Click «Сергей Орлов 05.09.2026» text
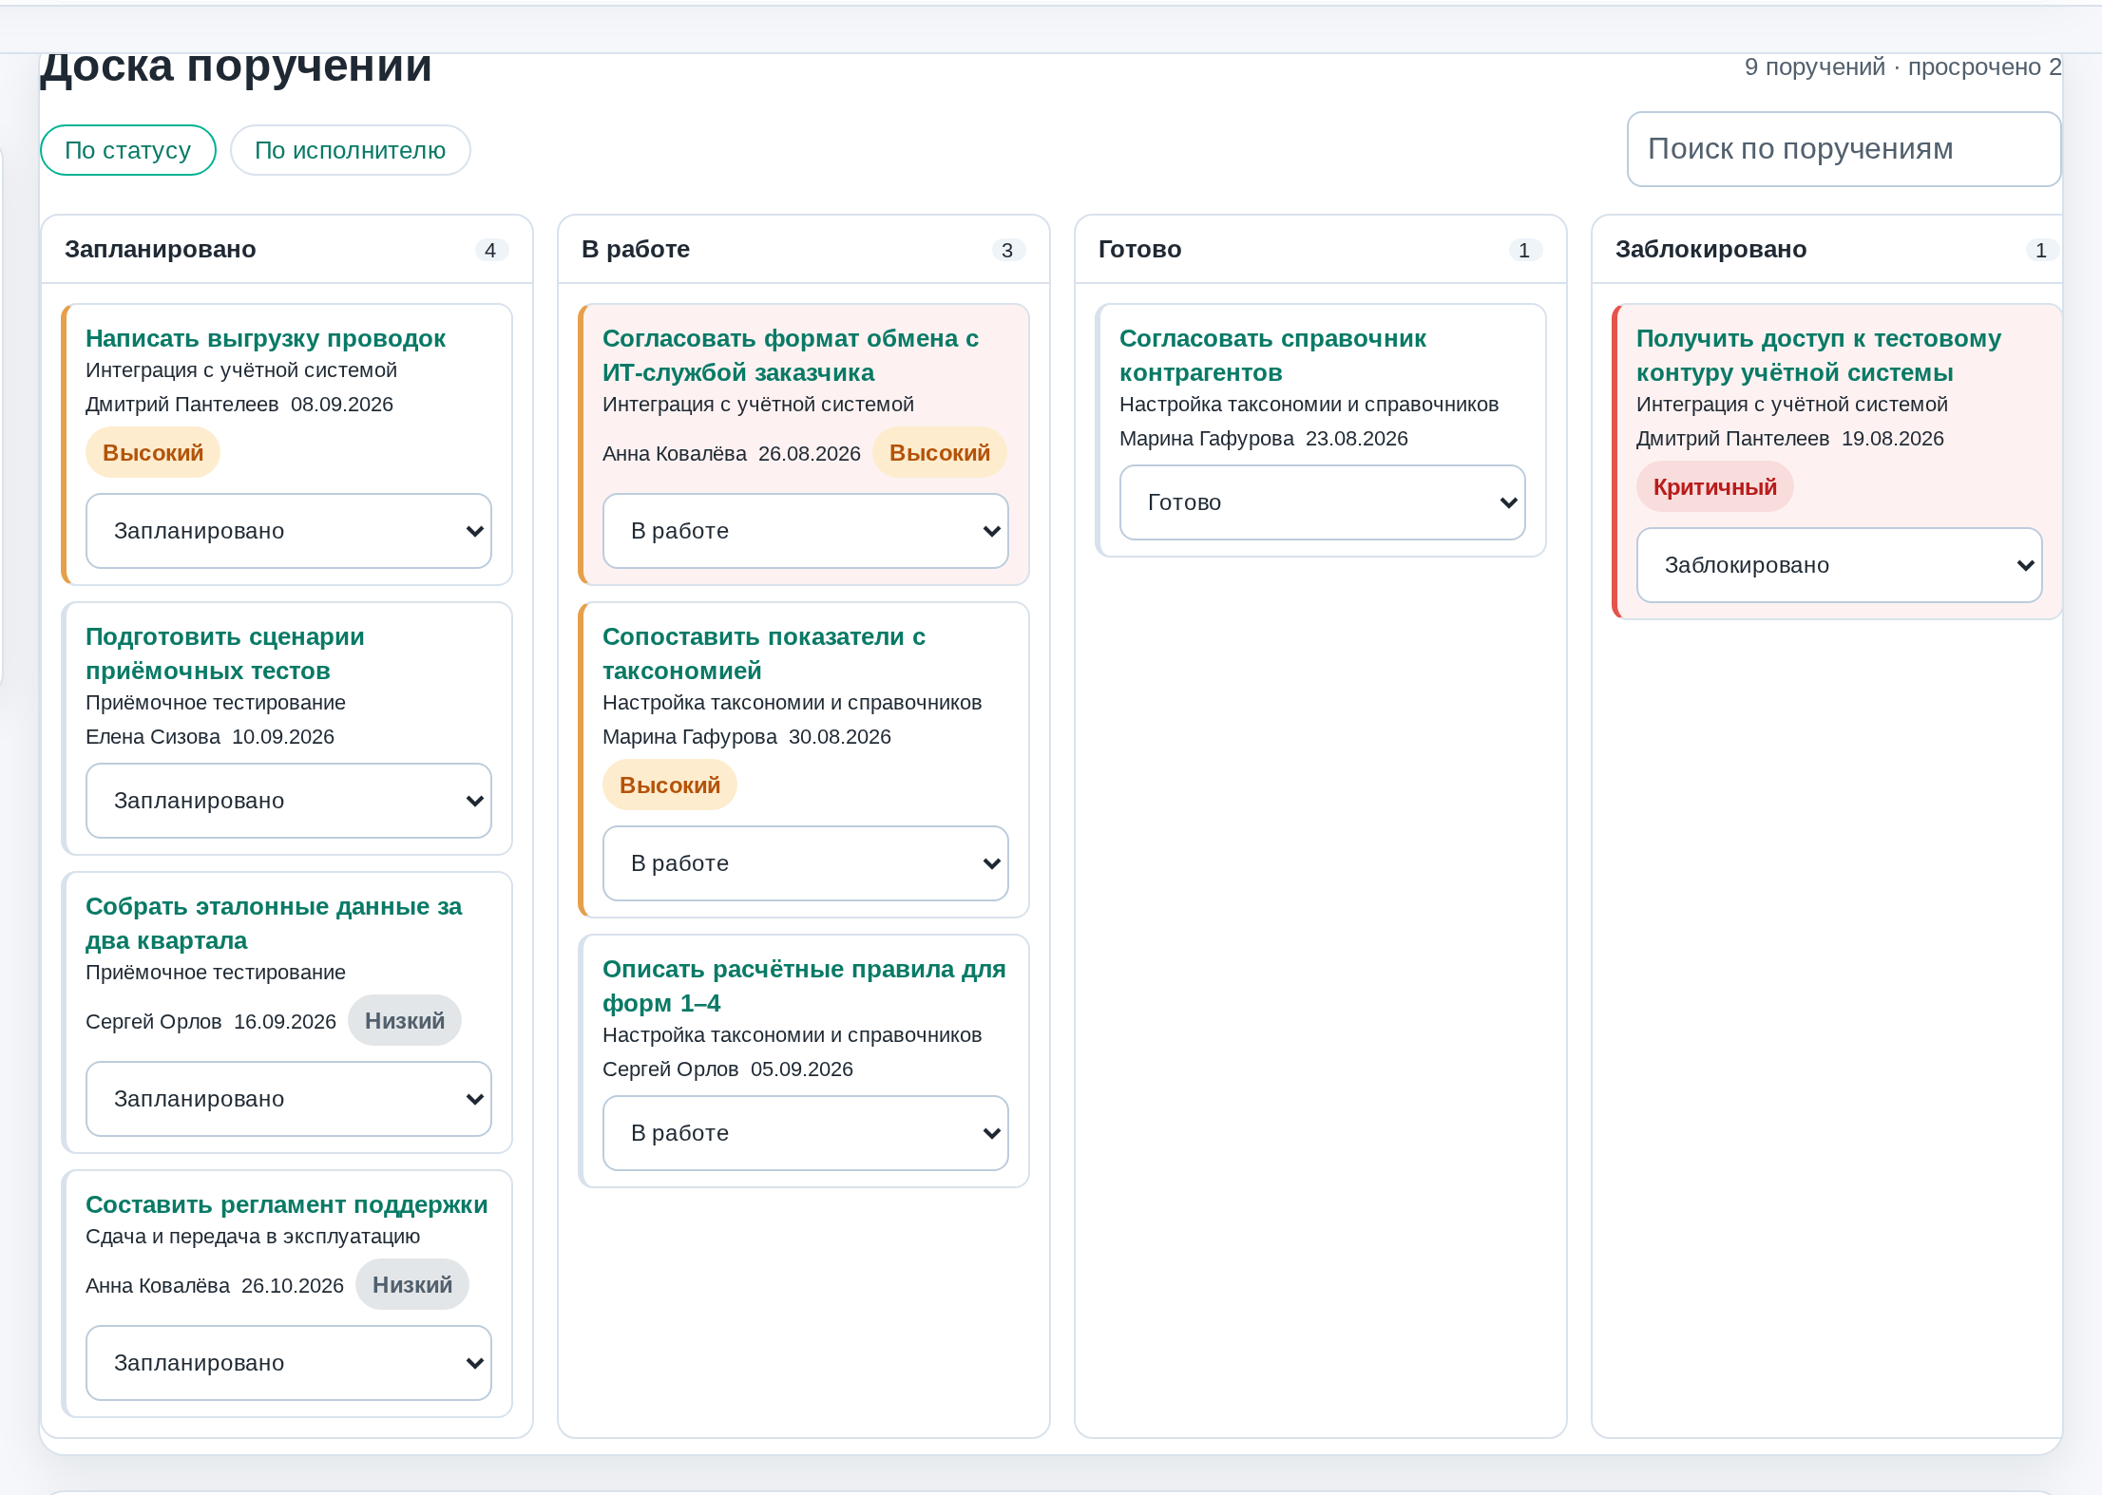Image resolution: width=2102 pixels, height=1495 pixels. [728, 1069]
